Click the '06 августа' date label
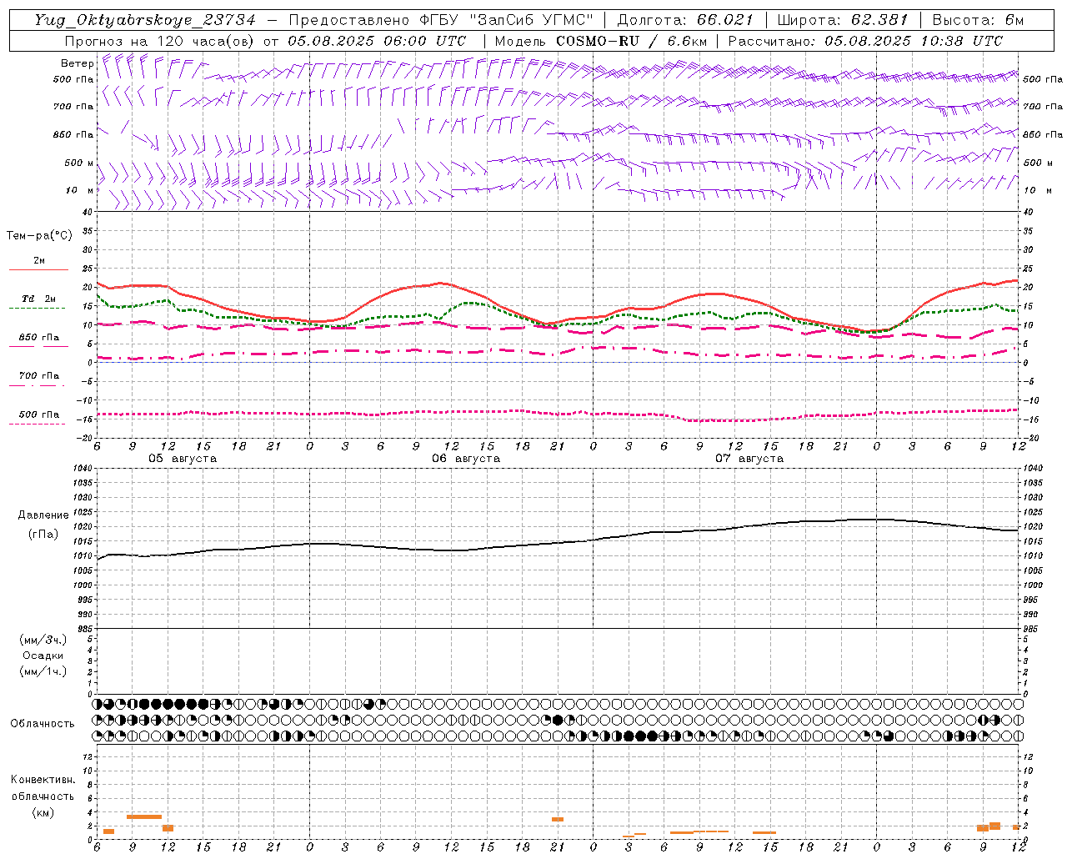Viewport: 1067px width, 854px height. pos(466,459)
